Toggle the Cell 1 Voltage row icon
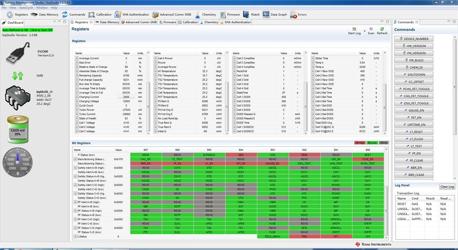The width and height of the screenshot is (458, 250). point(77,123)
